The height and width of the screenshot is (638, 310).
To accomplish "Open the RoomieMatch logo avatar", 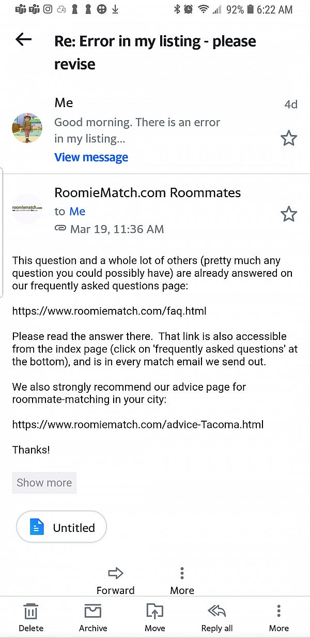I will pyautogui.click(x=27, y=209).
